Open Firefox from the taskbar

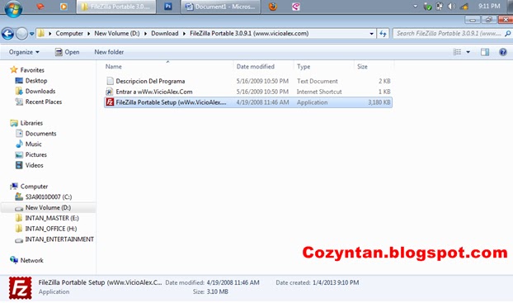272,7
